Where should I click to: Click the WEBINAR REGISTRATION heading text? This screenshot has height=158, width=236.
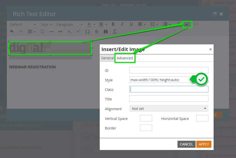coord(32,67)
